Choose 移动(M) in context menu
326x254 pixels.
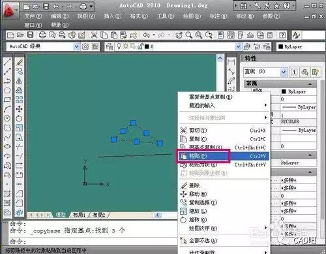coord(224,194)
